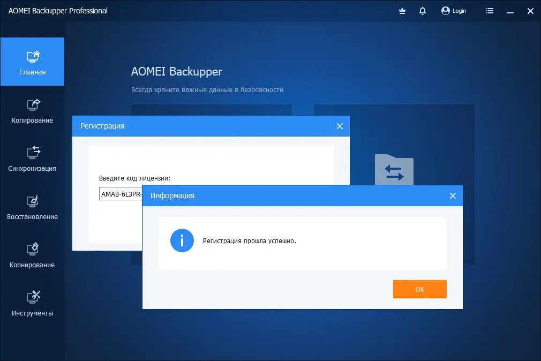The width and height of the screenshot is (541, 361).
Task: Click the crown upgrade icon
Action: tap(402, 11)
